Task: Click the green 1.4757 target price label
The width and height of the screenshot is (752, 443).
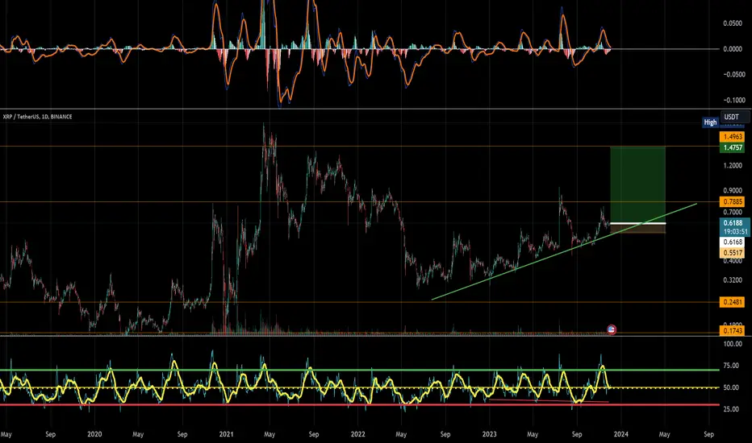Action: 733,147
